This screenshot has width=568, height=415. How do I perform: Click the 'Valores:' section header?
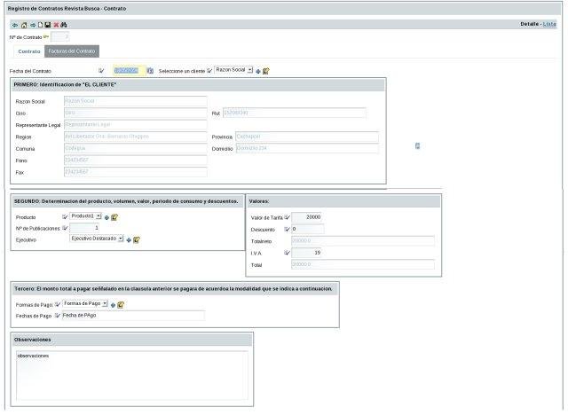coord(343,201)
